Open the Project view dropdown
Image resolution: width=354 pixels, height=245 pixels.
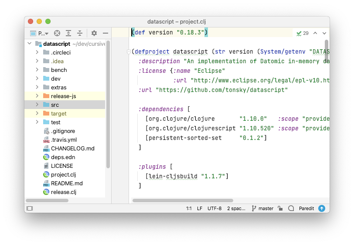pyautogui.click(x=39, y=34)
